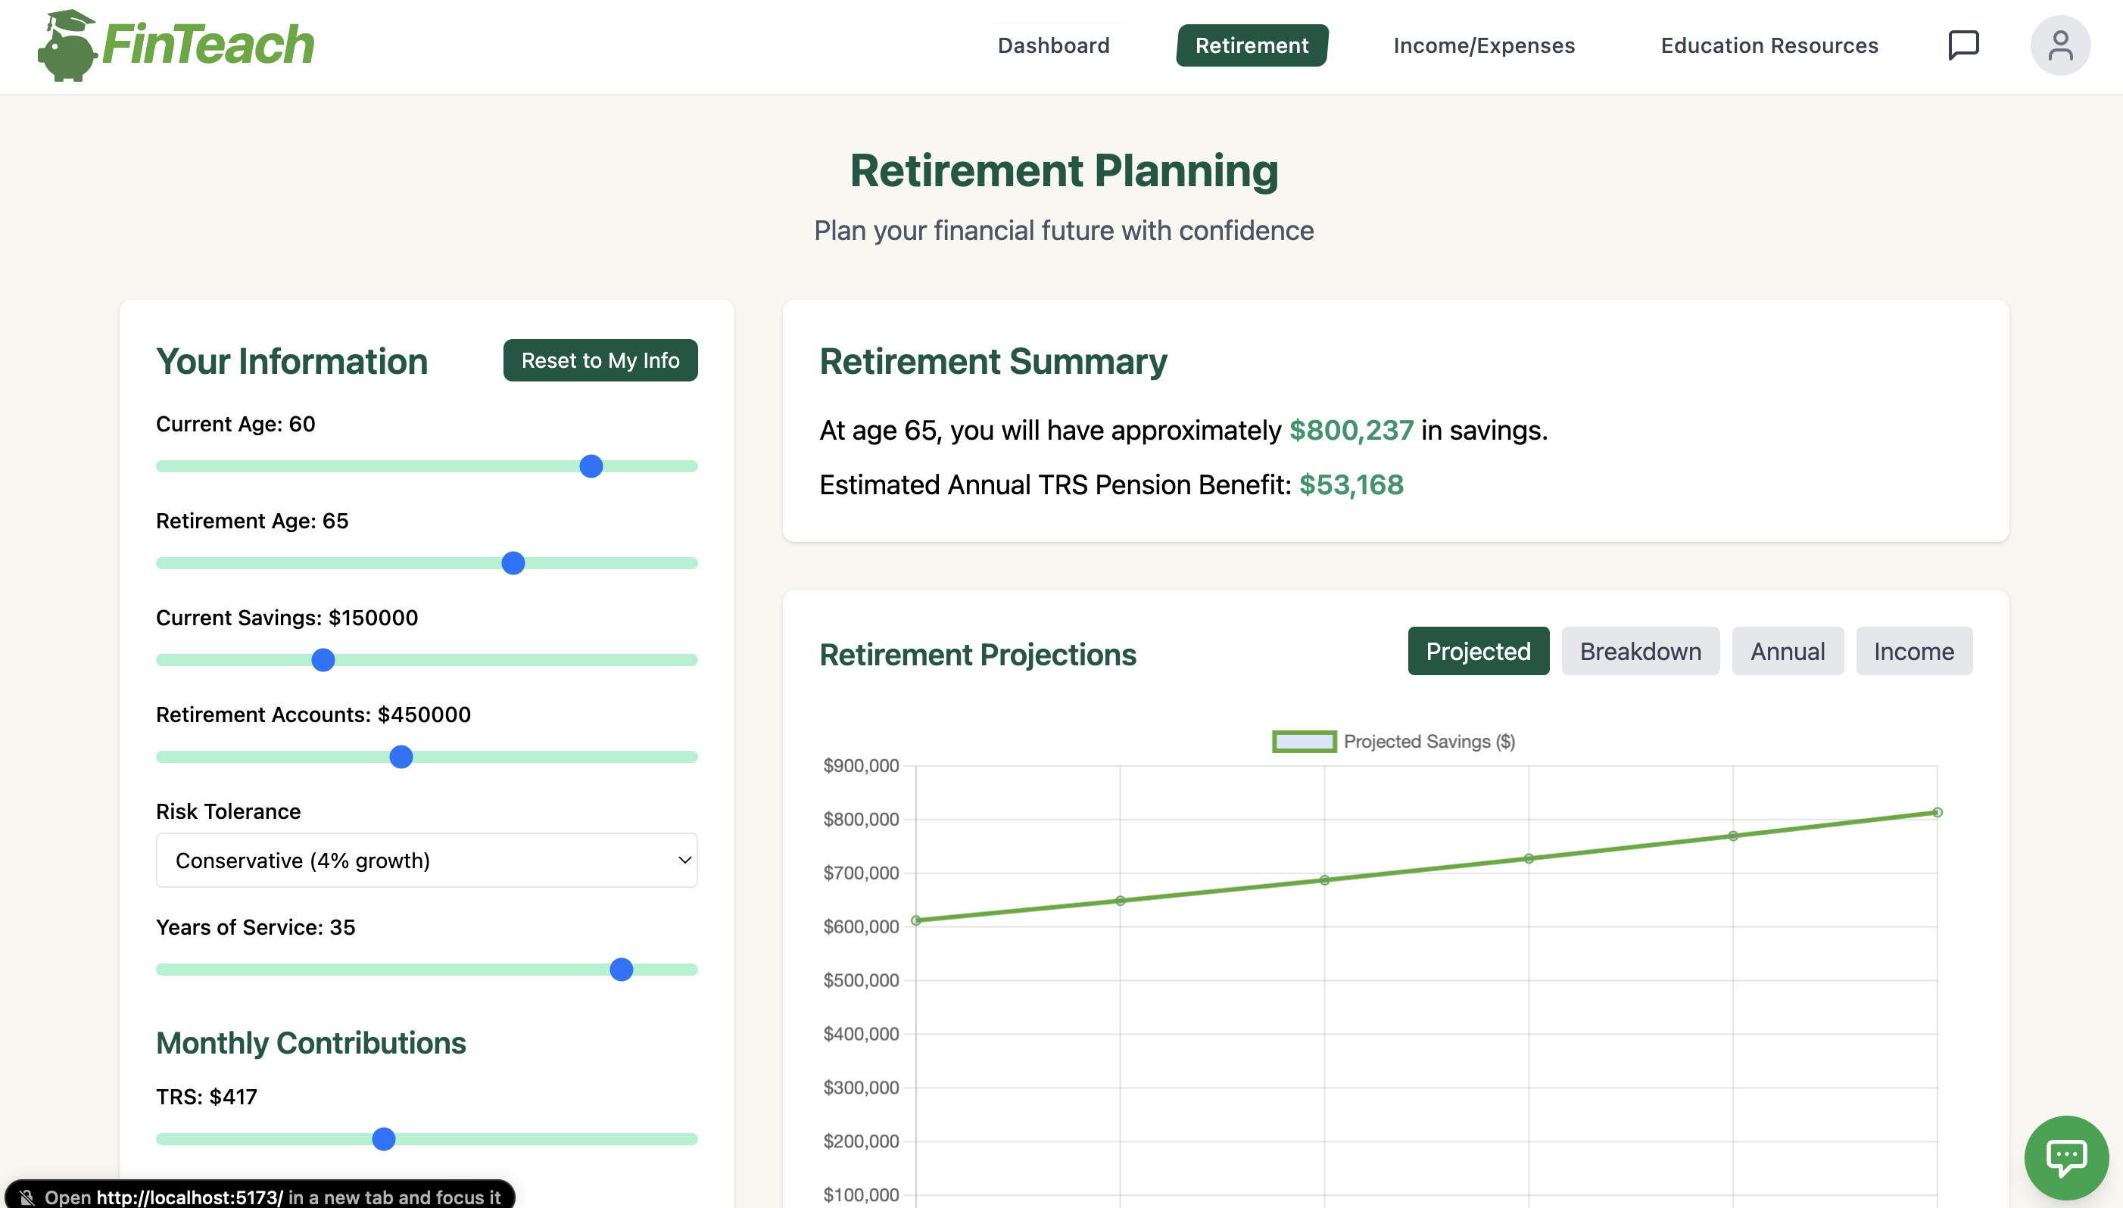Click the first data point on projection chart

point(916,920)
